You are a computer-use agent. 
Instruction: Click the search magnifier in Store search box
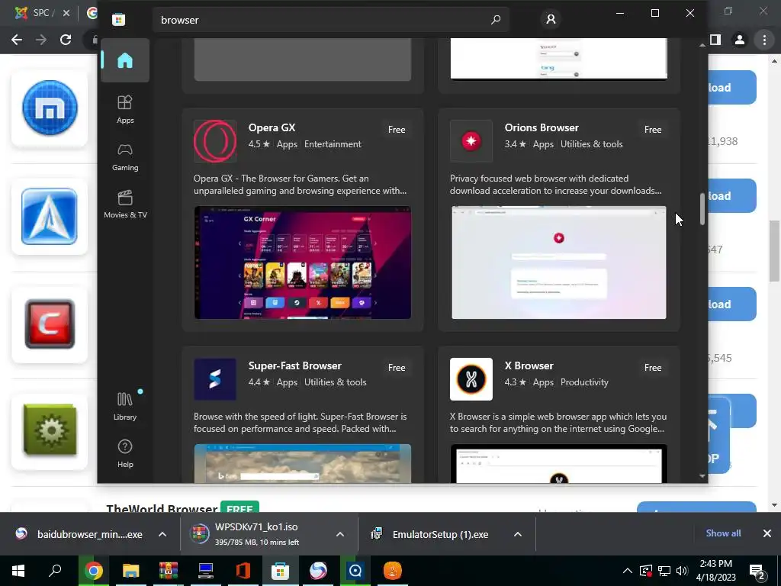(496, 20)
